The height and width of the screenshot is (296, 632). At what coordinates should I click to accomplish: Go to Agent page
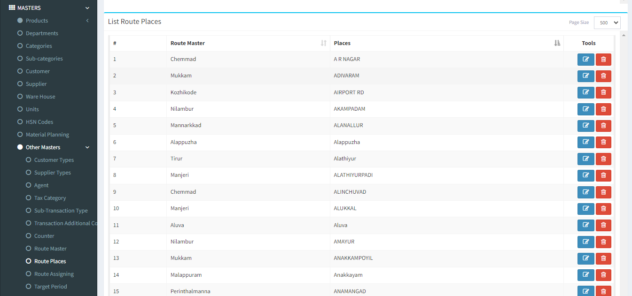pos(41,185)
